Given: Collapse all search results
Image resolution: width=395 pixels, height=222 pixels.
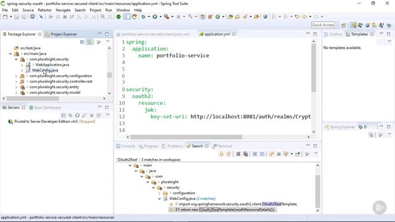Looking at the screenshot, I should (x=262, y=154).
